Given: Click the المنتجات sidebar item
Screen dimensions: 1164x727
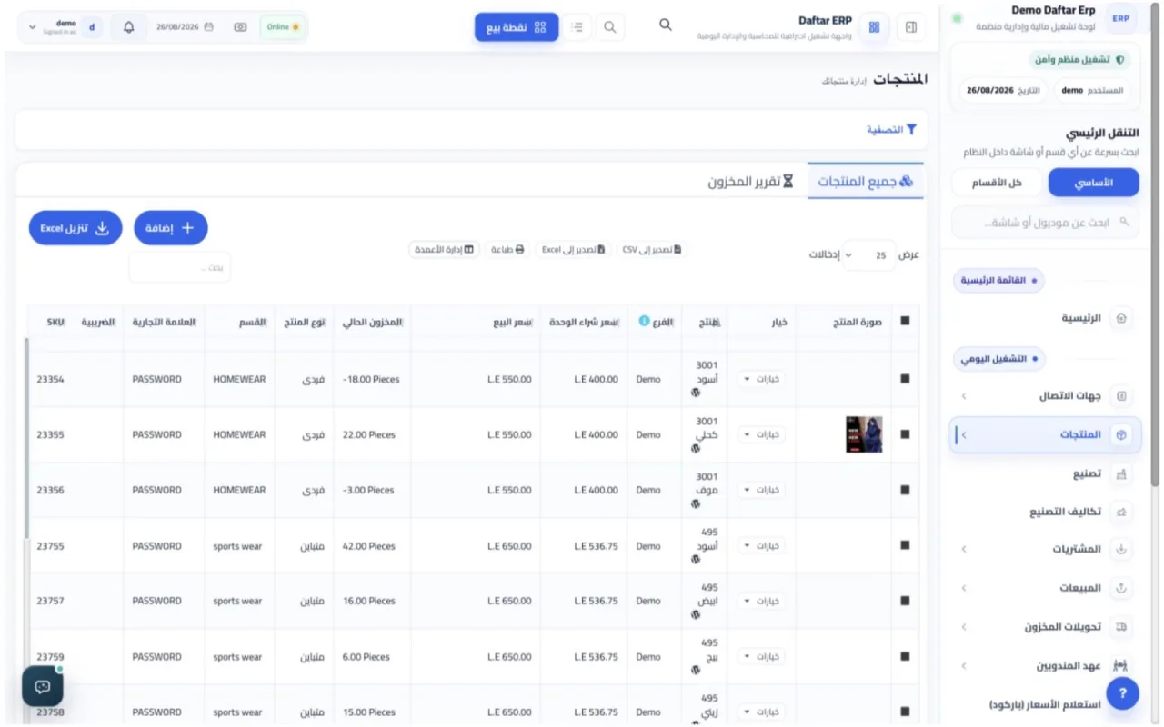Looking at the screenshot, I should 1045,435.
